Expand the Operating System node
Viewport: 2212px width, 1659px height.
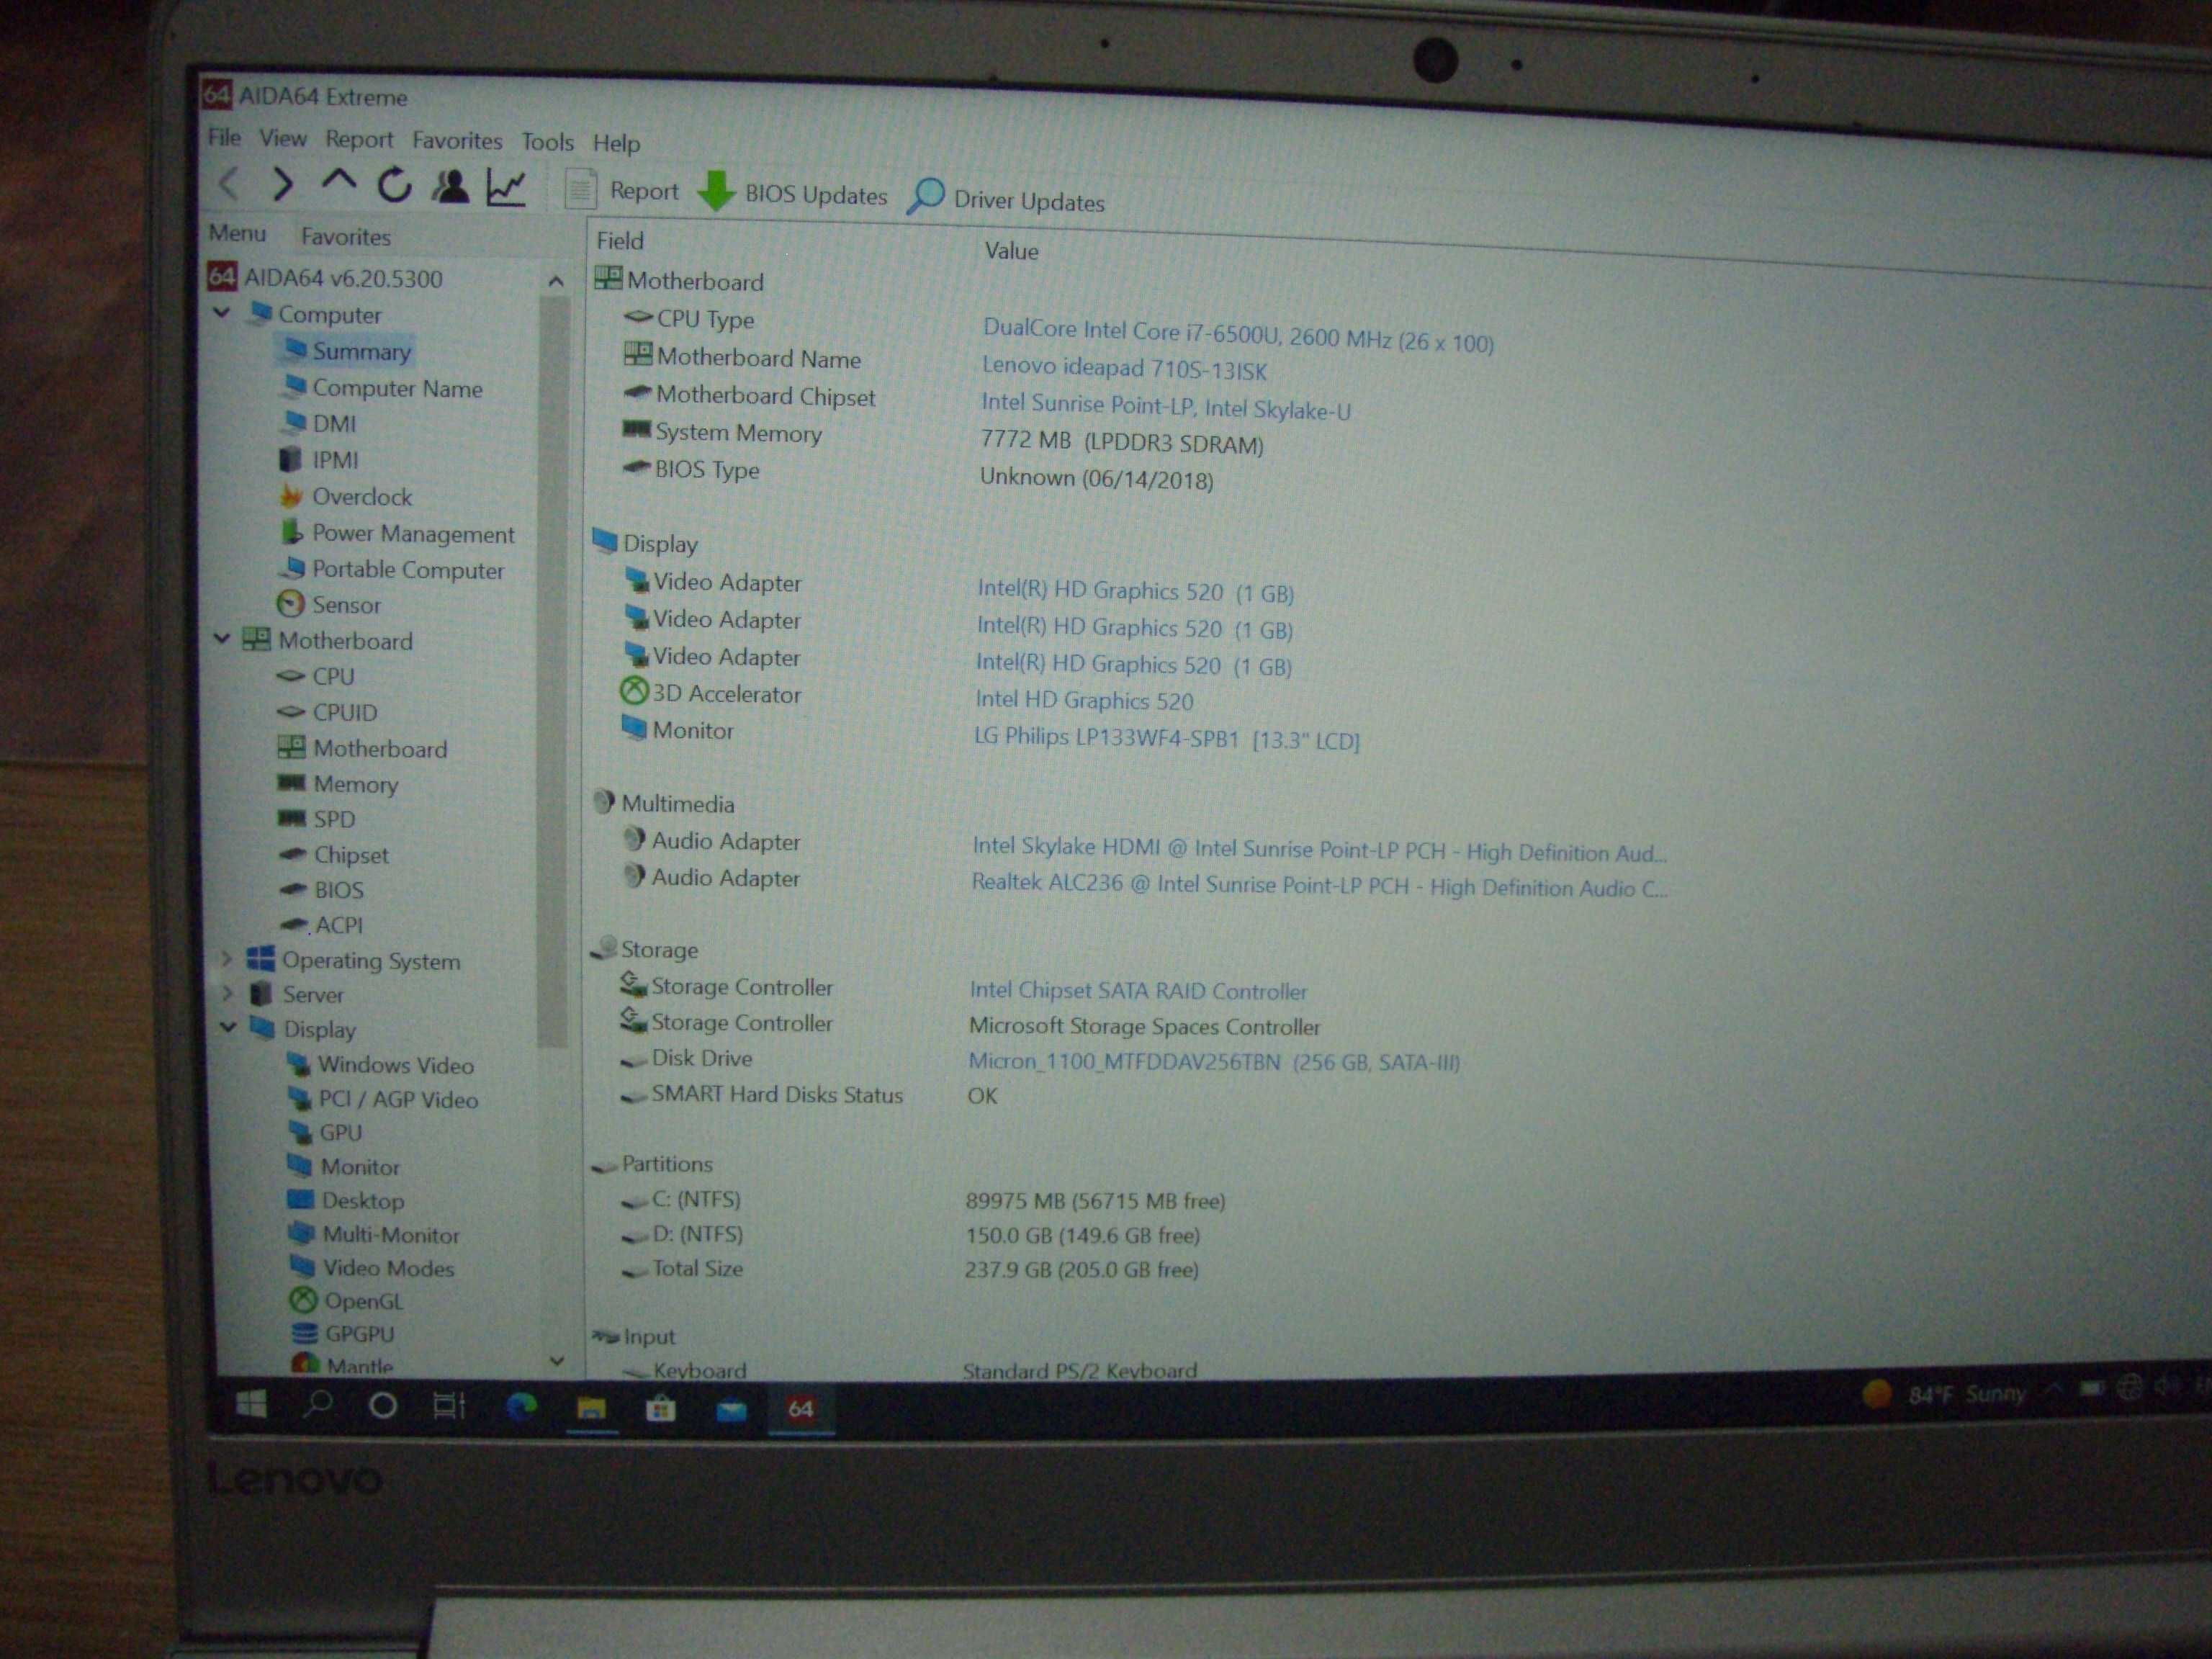[227, 959]
